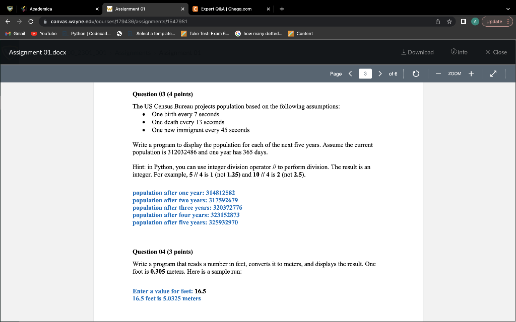Zoom in using the plus icon
The height and width of the screenshot is (322, 516).
pos(471,73)
